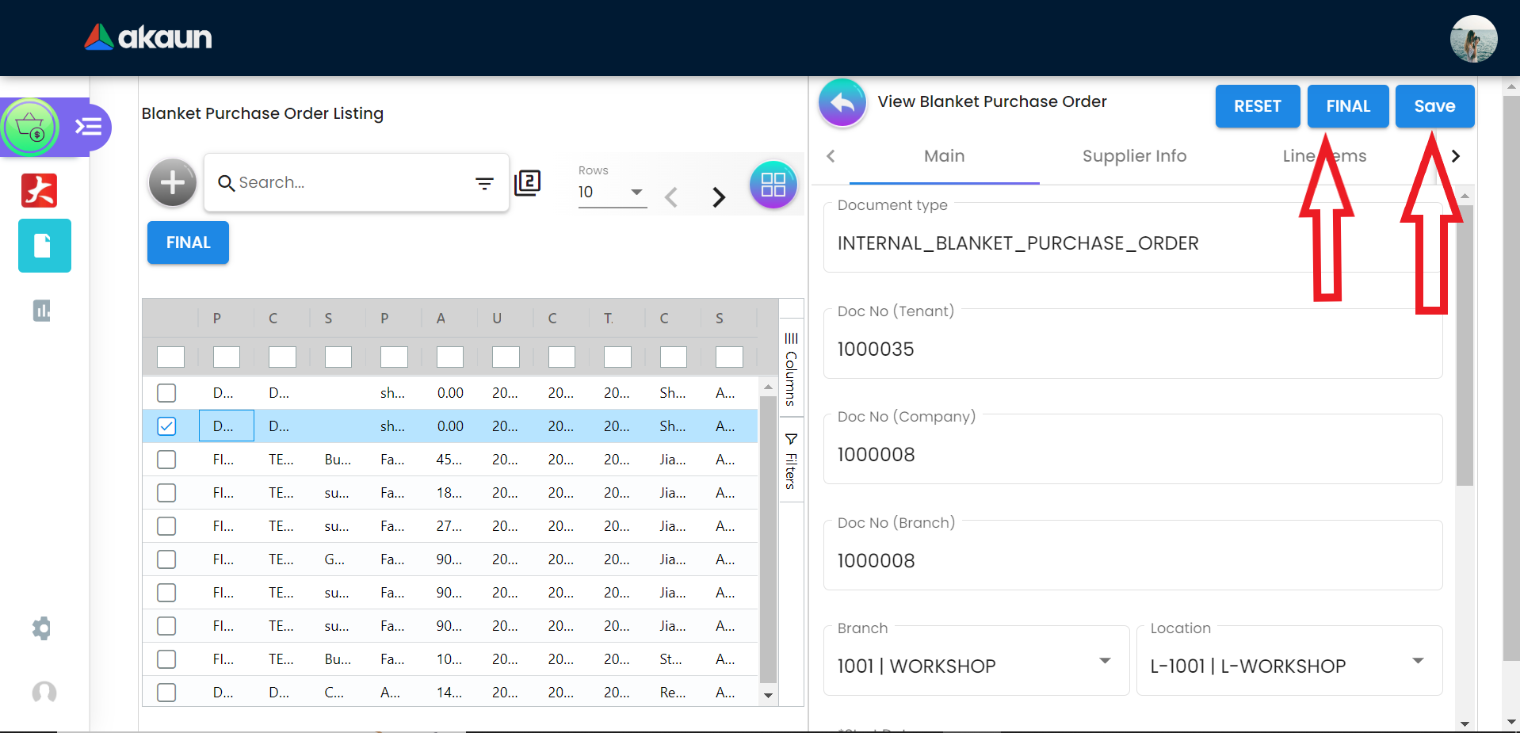Screen dimensions: 1520x733
Task: Click into the Search input field
Action: click(x=349, y=183)
